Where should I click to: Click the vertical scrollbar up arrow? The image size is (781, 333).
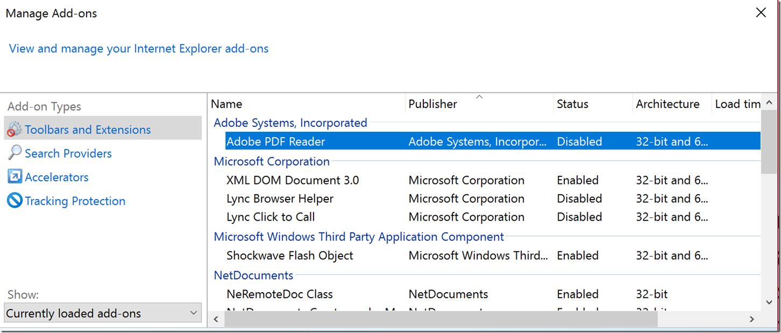[x=769, y=102]
